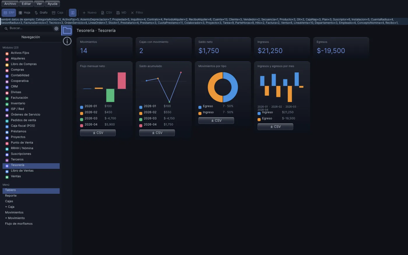
Task: Toggle the split panel layout button
Action: click(73, 13)
